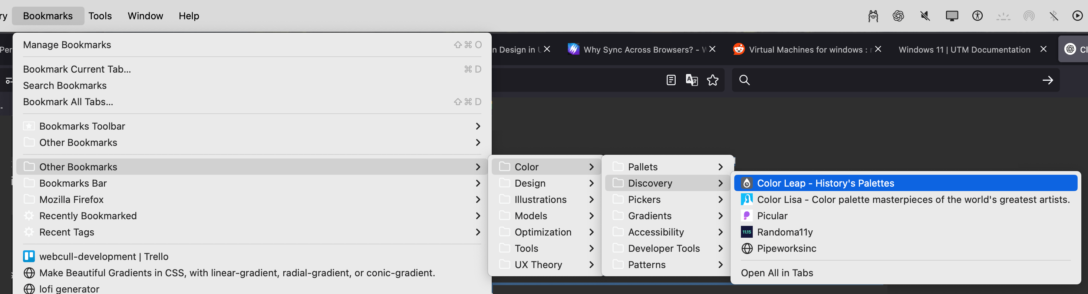Open the Tools bookmark folder
Viewport: 1088px width, 294px height.
(546, 248)
